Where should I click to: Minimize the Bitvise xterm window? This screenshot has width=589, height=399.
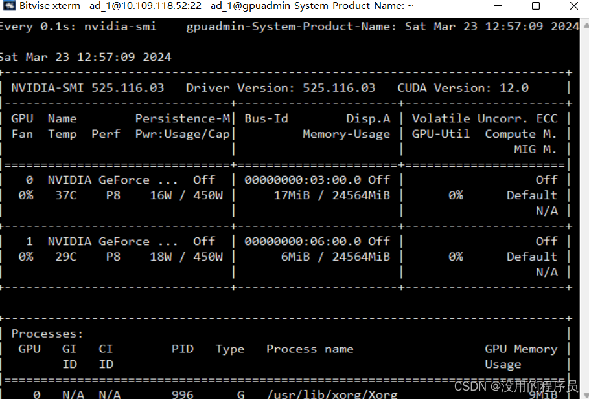[x=498, y=6]
